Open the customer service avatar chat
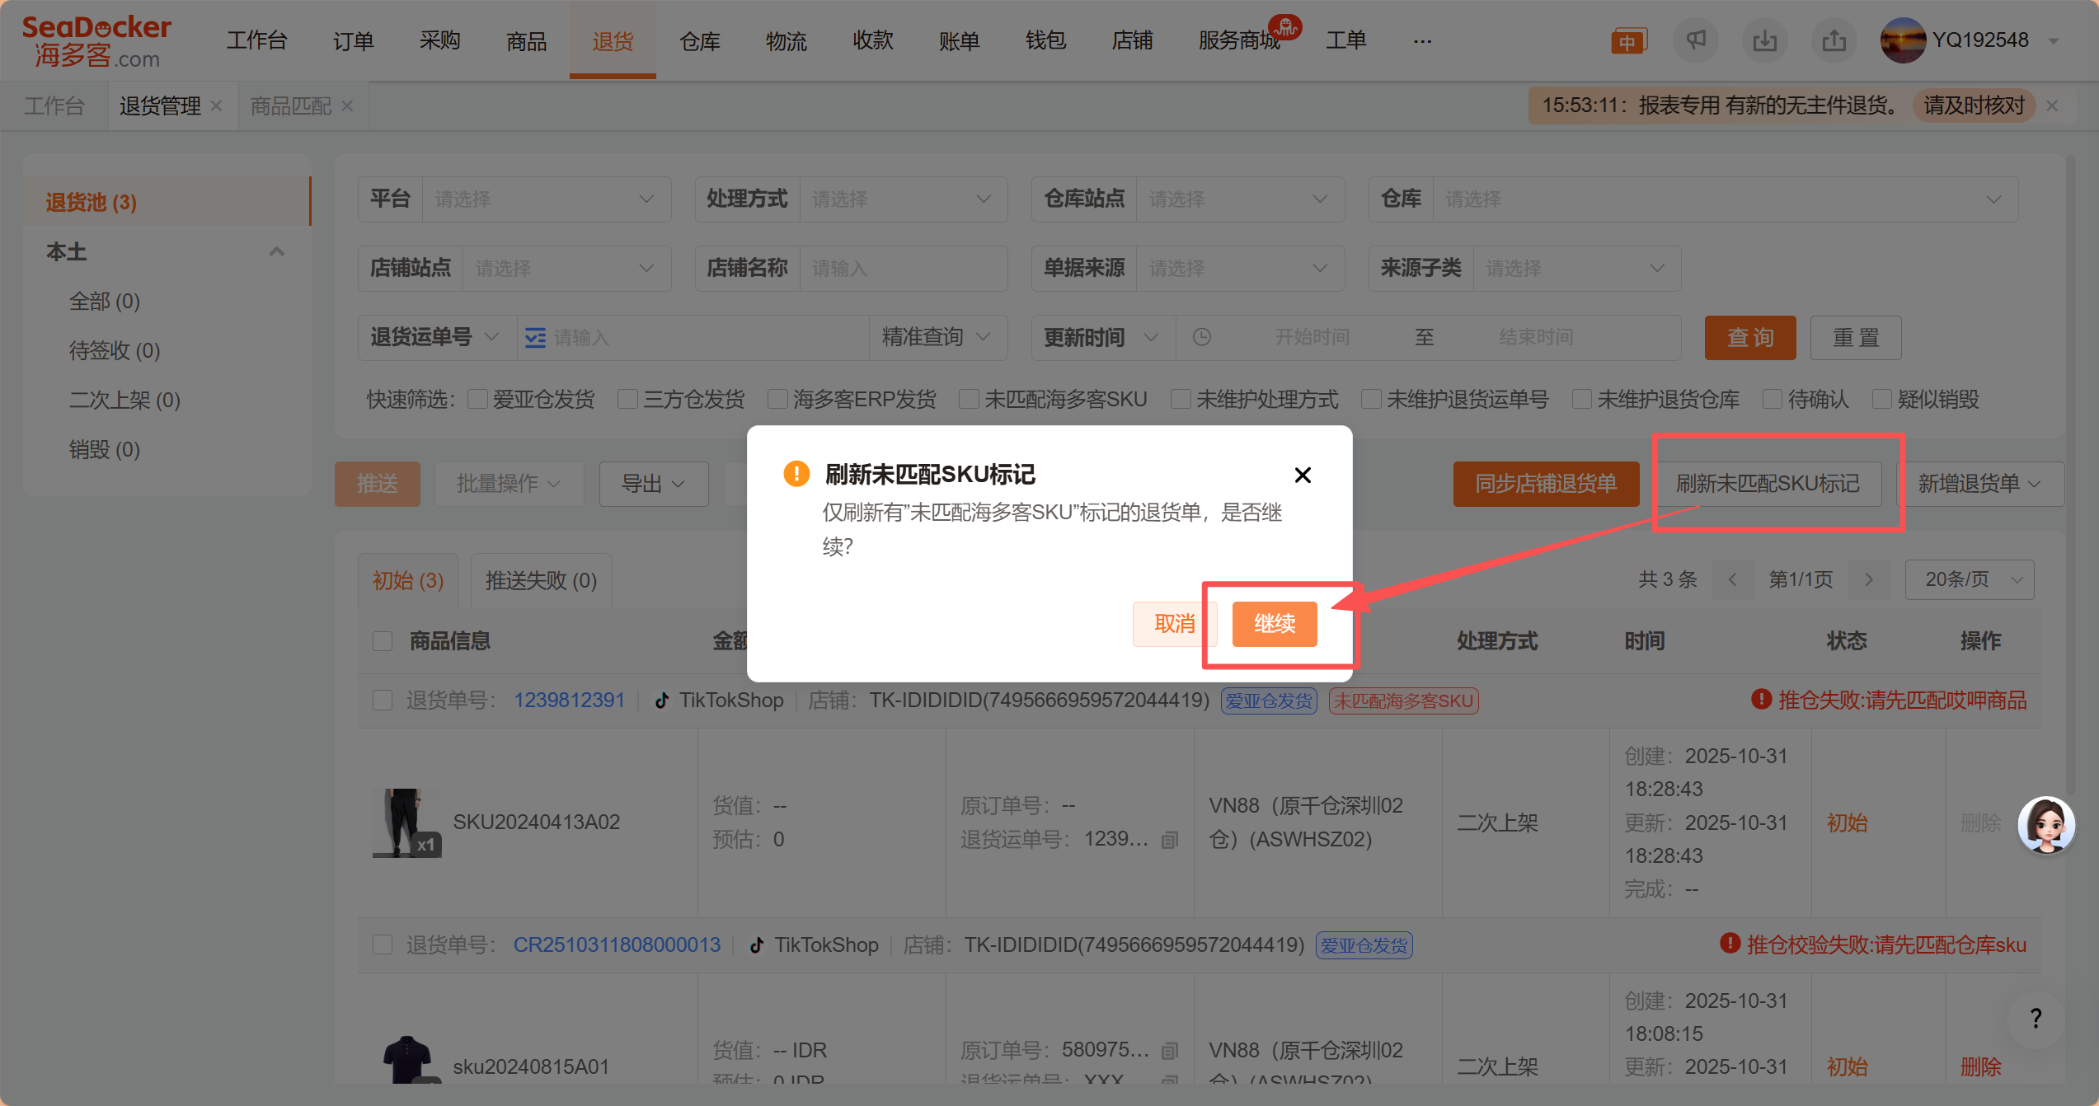Viewport: 2099px width, 1106px height. (2046, 825)
